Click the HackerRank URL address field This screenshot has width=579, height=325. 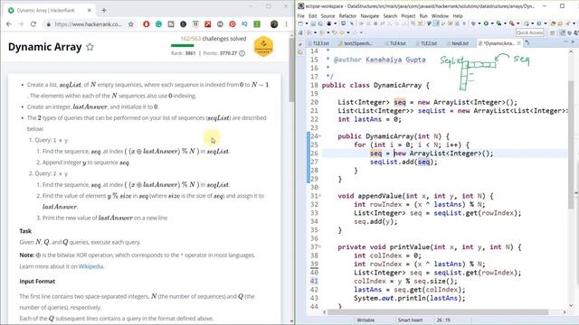pos(88,24)
